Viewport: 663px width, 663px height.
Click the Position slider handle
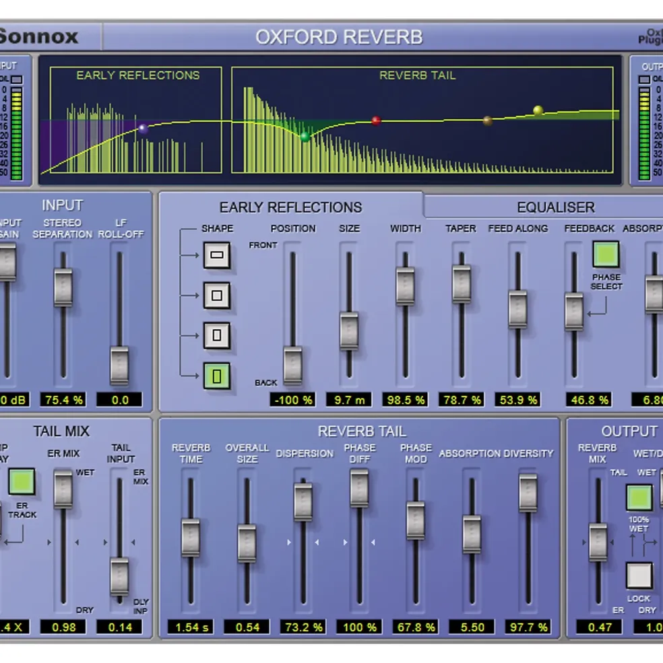click(x=292, y=365)
